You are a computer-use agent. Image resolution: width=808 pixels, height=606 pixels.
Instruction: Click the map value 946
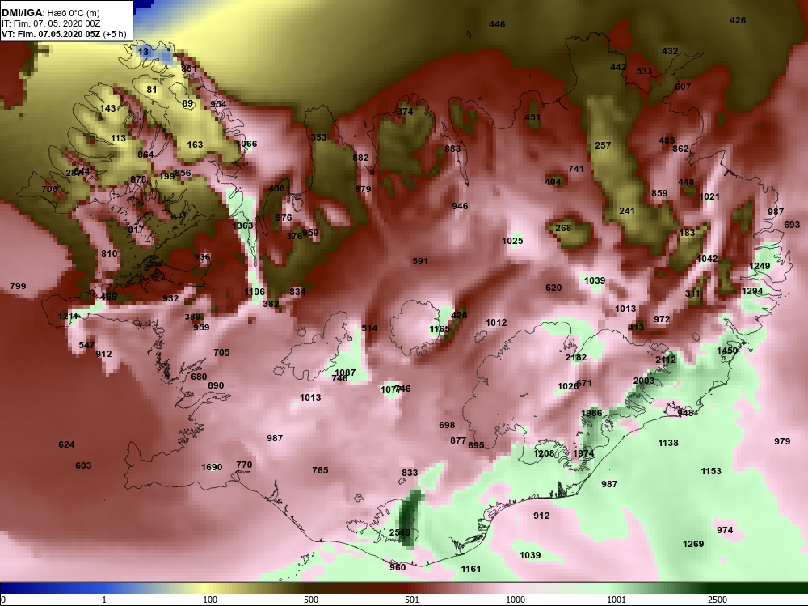click(461, 205)
